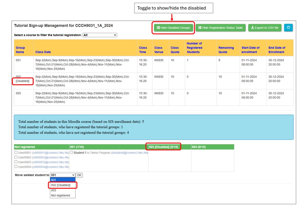Click the blue power icon at top right
Screen dimensions: 306x209
[288, 28]
